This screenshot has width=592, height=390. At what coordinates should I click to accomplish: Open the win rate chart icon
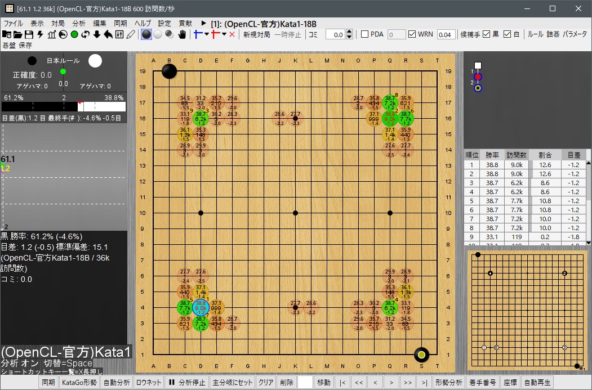point(52,34)
